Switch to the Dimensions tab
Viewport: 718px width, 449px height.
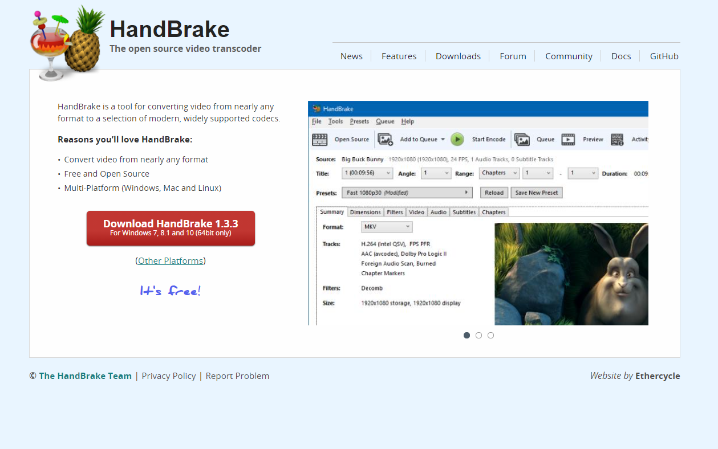point(365,212)
